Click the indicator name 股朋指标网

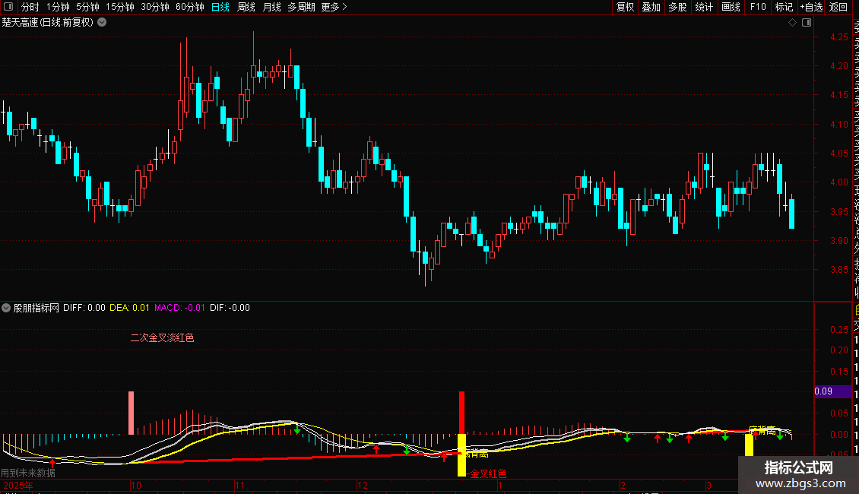[36, 308]
